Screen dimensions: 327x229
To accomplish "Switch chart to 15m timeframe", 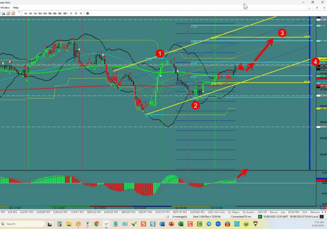I will (x=45, y=13).
